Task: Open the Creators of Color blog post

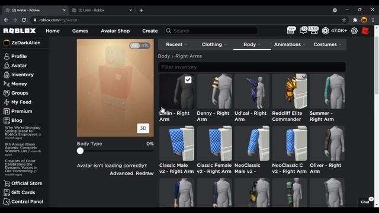Action: click(x=21, y=167)
